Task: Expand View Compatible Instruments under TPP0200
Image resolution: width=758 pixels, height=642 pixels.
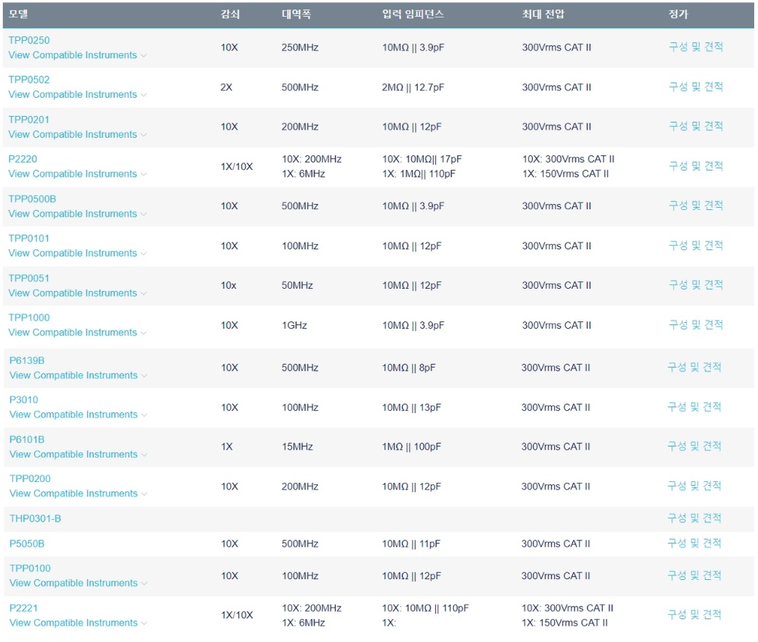Action: click(78, 493)
